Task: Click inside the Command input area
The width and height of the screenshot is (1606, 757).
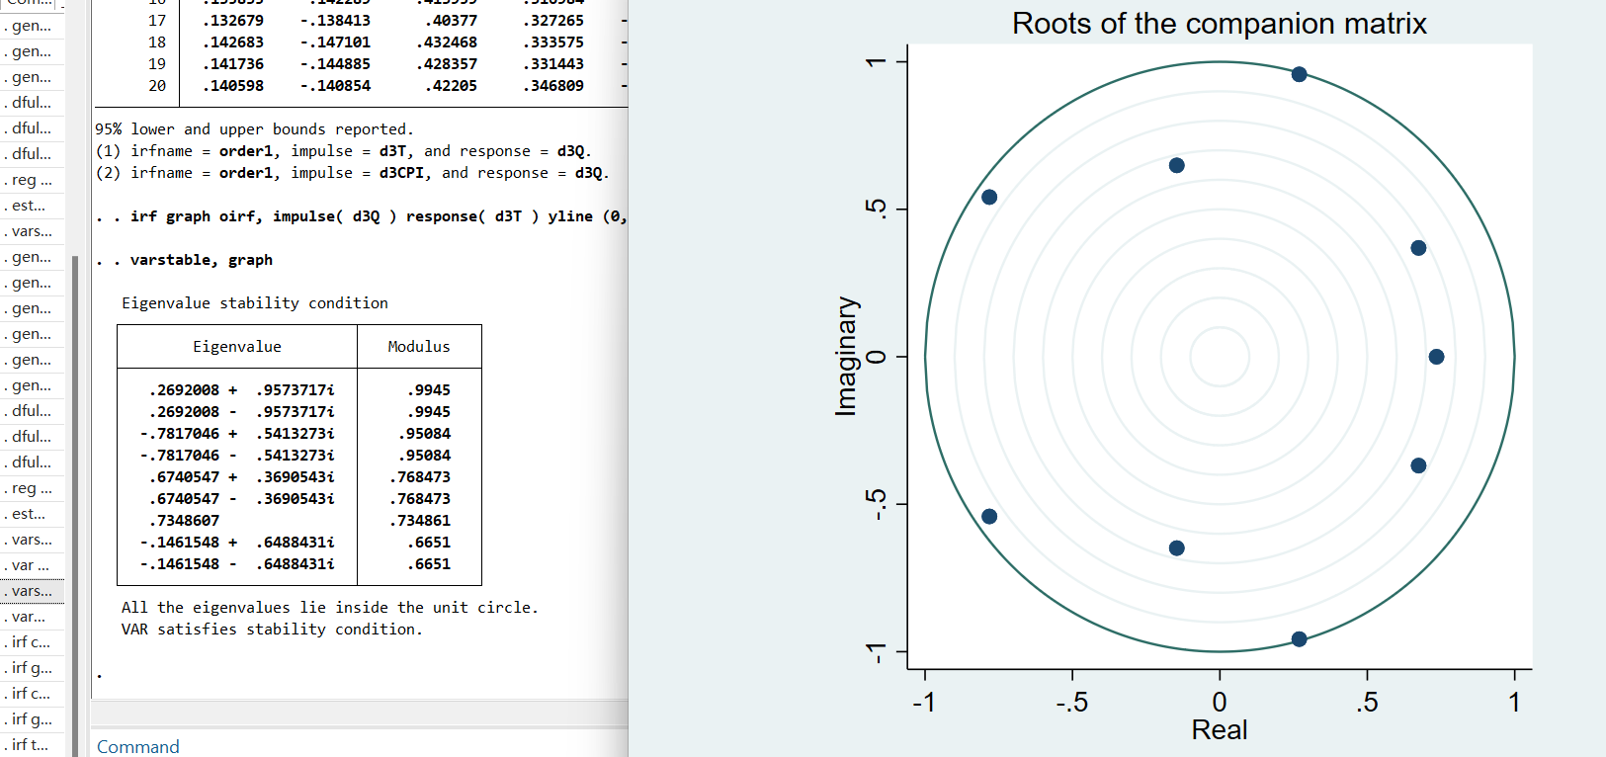Action: click(356, 746)
